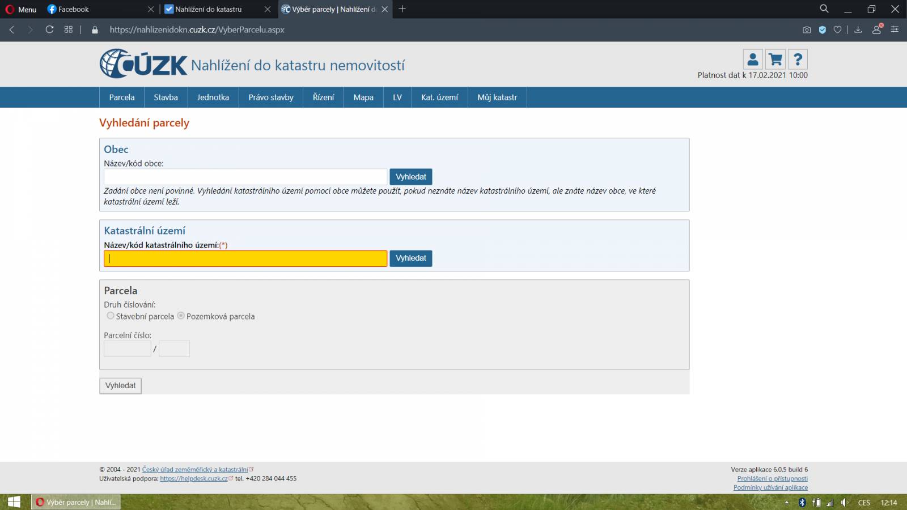Image resolution: width=907 pixels, height=510 pixels.
Task: Open volume speaker tray icon
Action: click(845, 502)
